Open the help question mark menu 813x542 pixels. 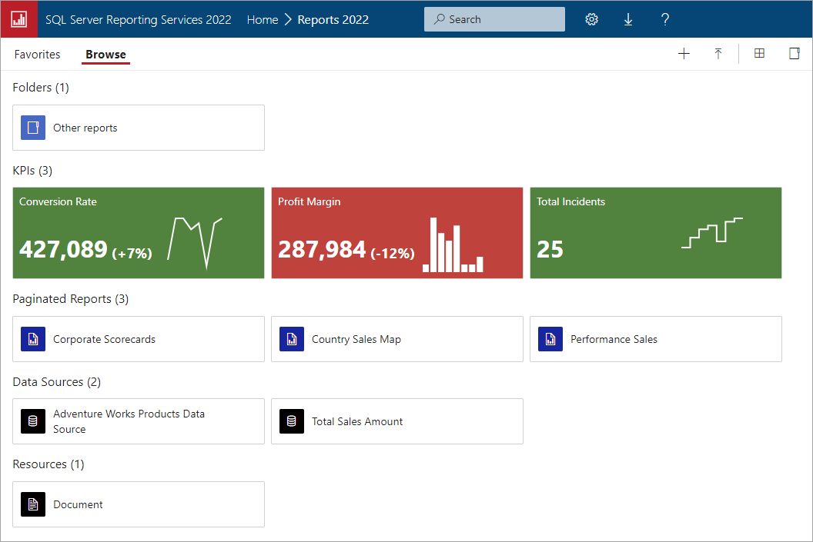tap(665, 20)
